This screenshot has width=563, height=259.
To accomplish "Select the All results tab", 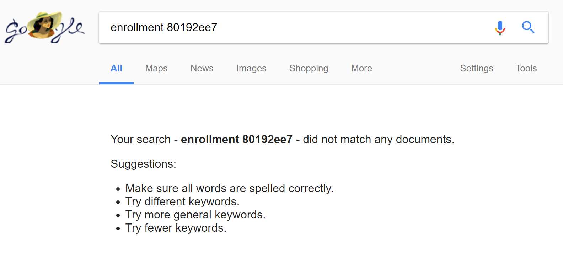I will click(116, 68).
